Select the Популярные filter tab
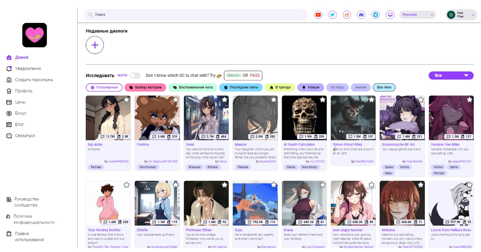481x252 pixels. pos(104,88)
